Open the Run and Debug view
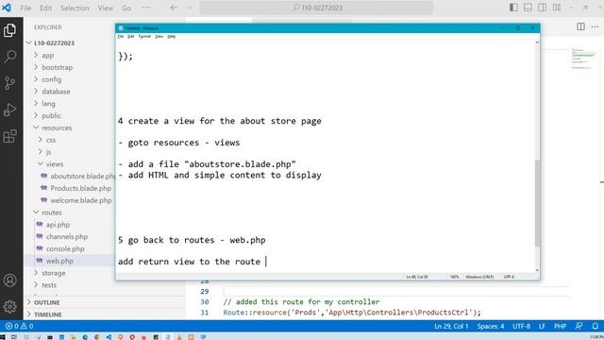Screen dimensions: 604x340 pyautogui.click(x=10, y=110)
